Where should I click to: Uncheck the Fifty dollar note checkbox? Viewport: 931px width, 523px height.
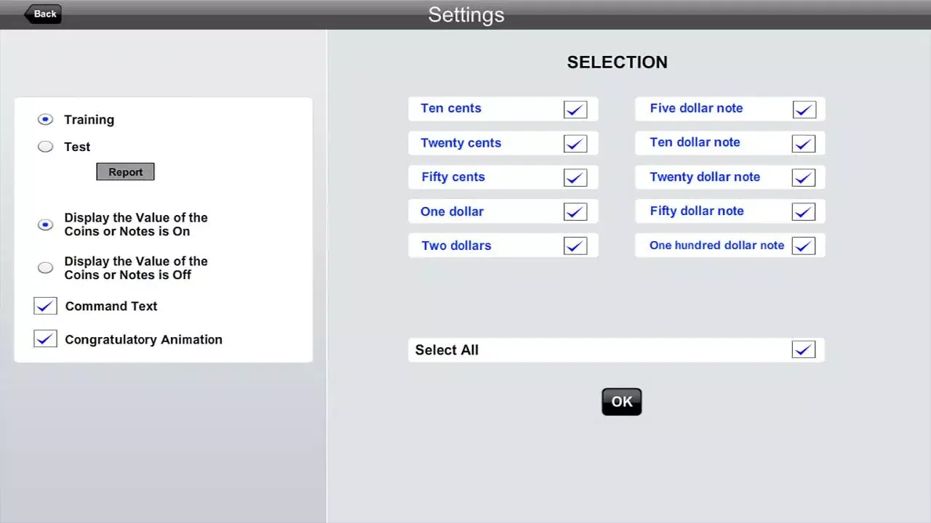804,211
